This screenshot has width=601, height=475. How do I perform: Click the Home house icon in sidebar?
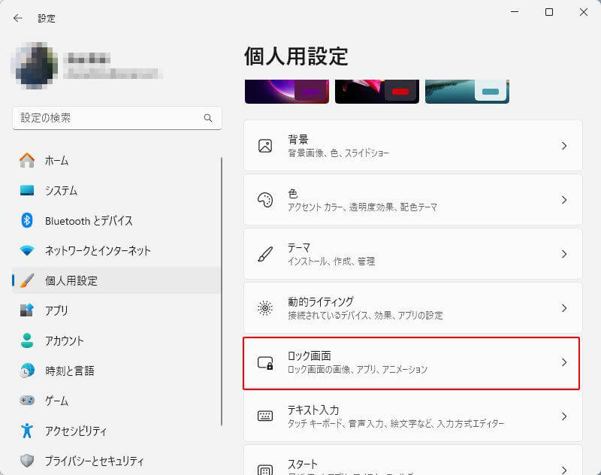(x=27, y=160)
